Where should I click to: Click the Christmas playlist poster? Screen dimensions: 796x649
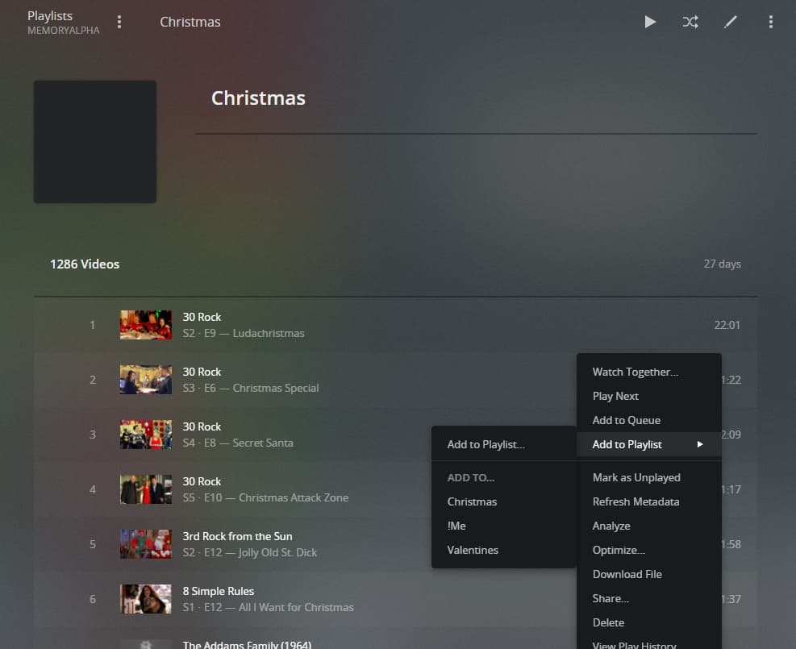95,142
